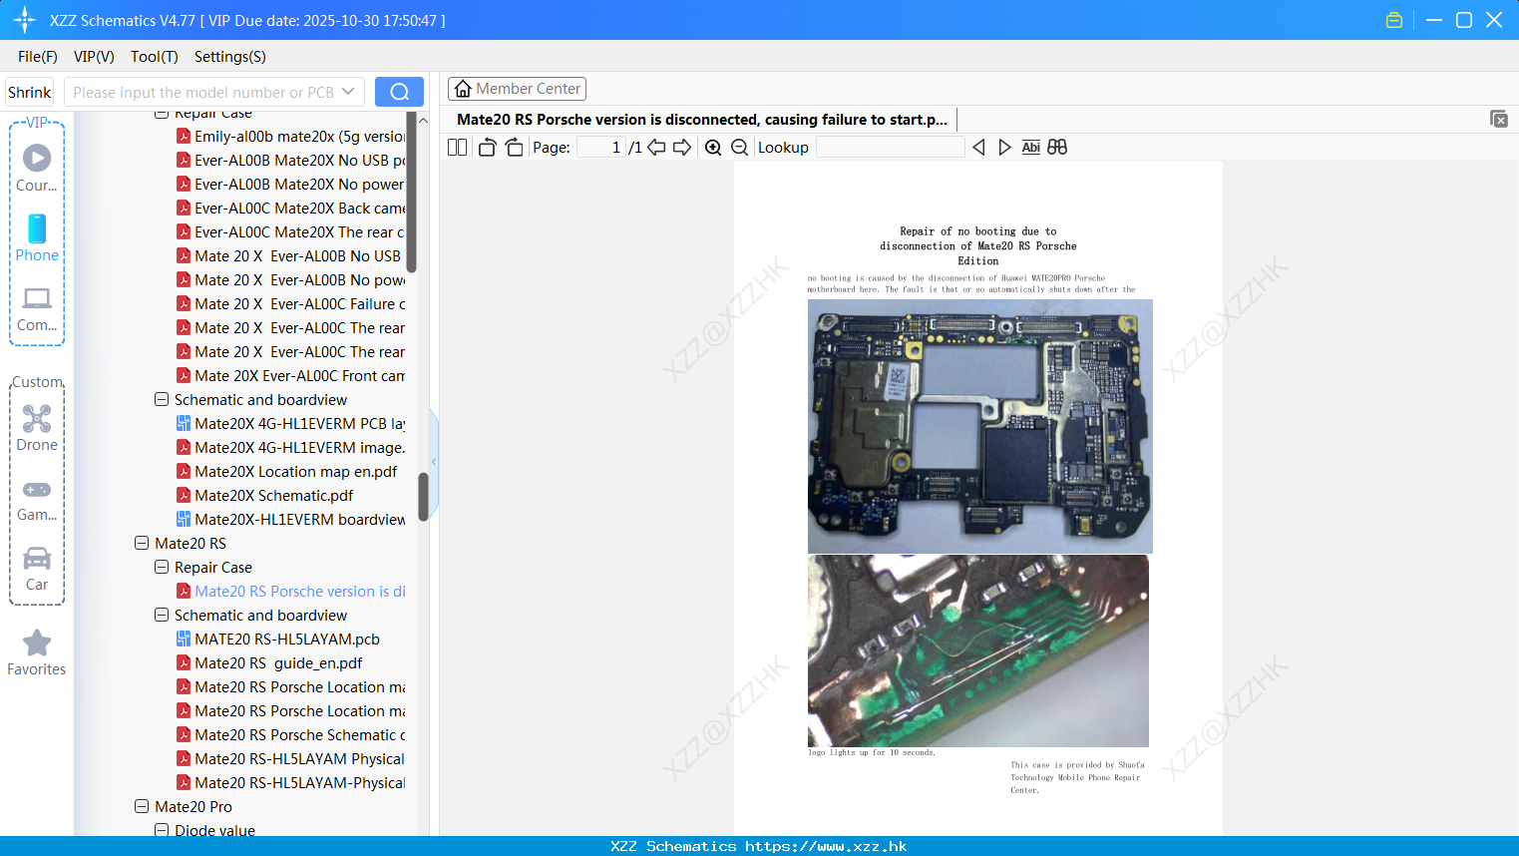The image size is (1519, 856).
Task: Open Favorites star icon
Action: 37,652
